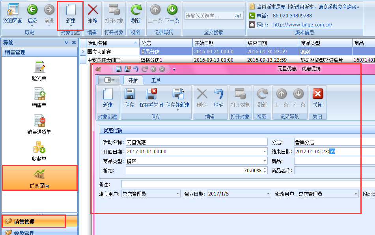This screenshot has height=235, width=375.
Task: Click the red Close icon in dialog ribbon
Action: (317, 98)
